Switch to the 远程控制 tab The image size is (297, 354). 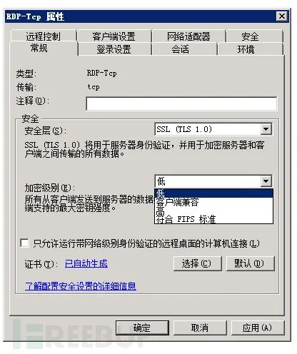click(44, 36)
